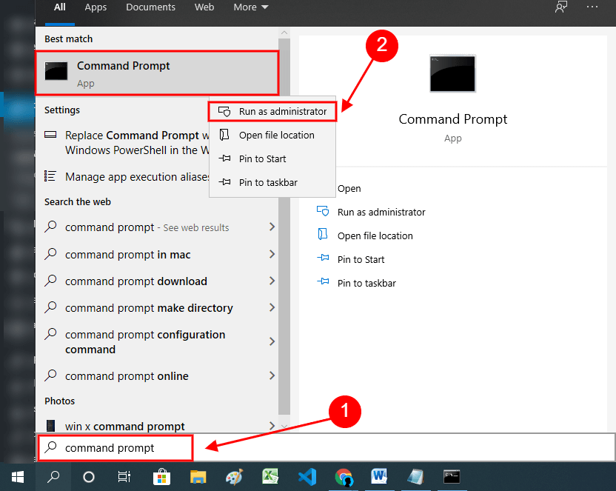Open Excel from the taskbar

[x=270, y=477]
